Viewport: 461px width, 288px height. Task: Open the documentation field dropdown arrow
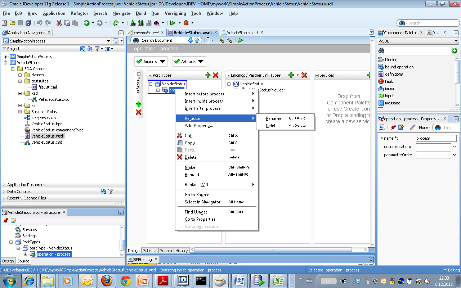455,147
